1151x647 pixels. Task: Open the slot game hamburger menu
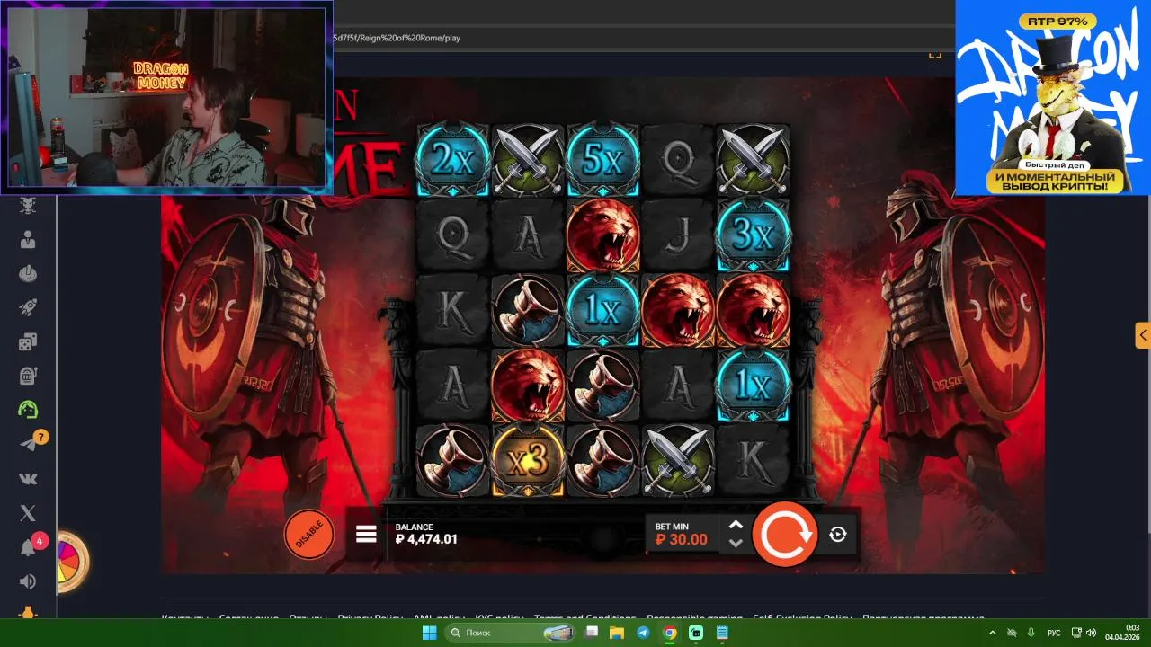366,535
